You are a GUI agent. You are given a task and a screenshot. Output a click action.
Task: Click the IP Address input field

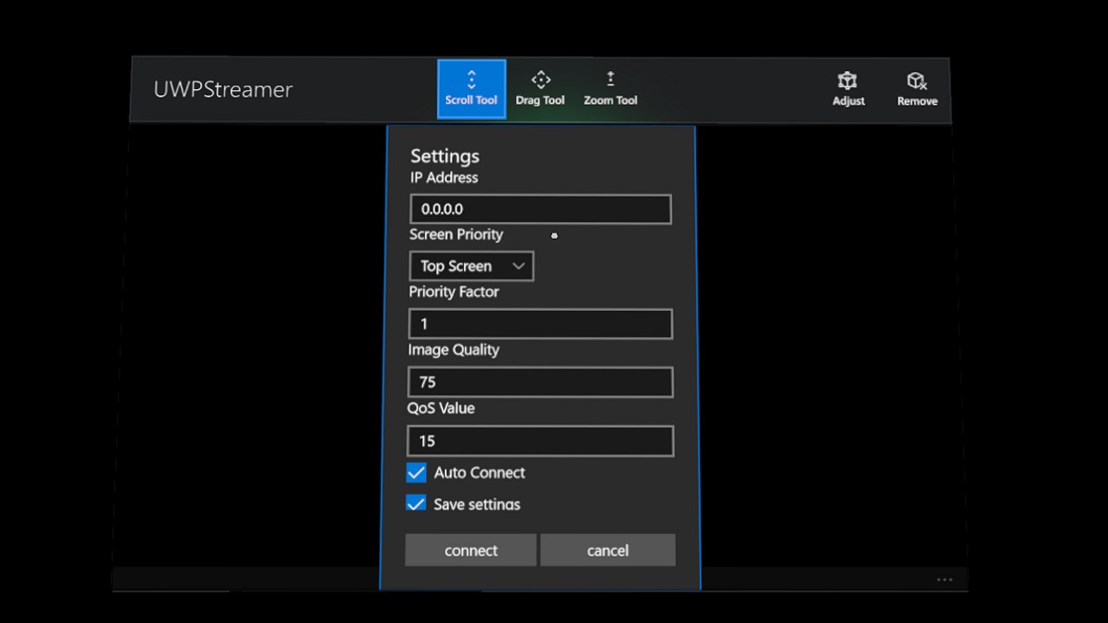[540, 209]
